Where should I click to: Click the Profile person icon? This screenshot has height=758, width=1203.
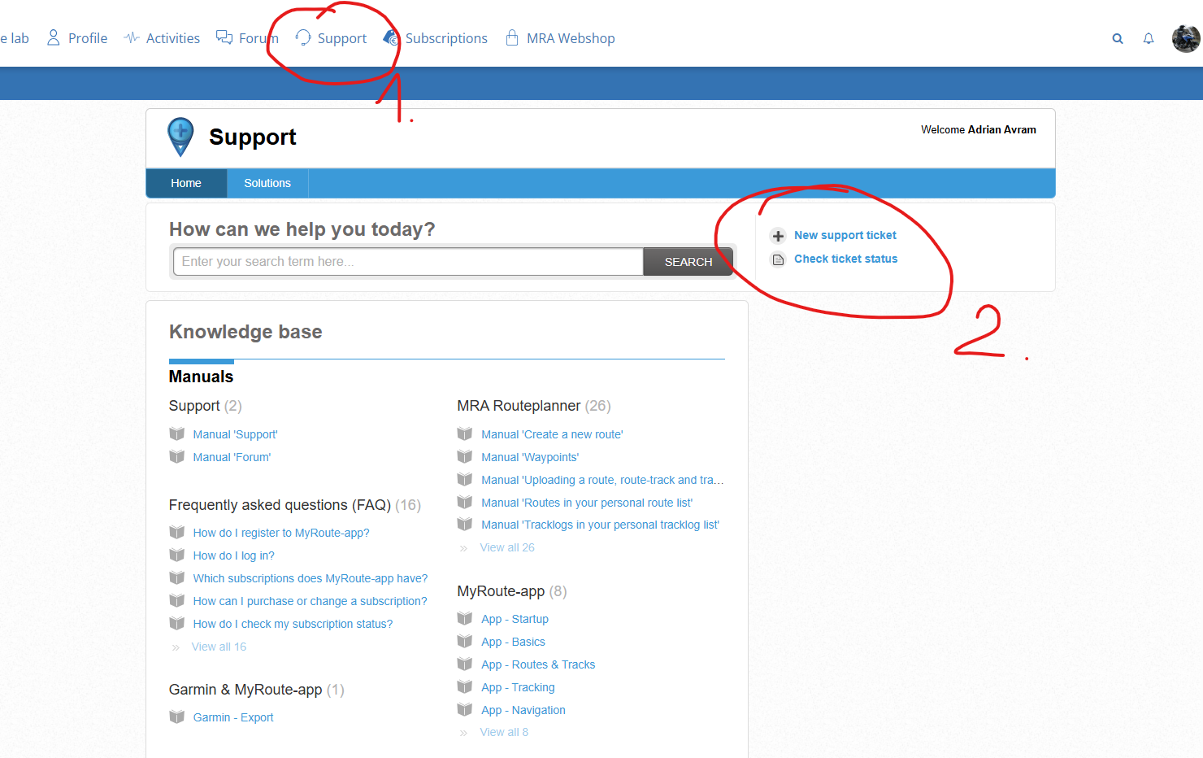pos(54,37)
